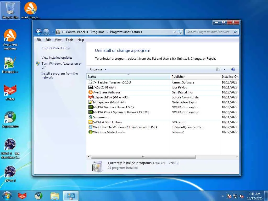268x201 pixels.
Task: Select the Notepad++ desktop shortcut
Action: pyautogui.click(x=10, y=65)
